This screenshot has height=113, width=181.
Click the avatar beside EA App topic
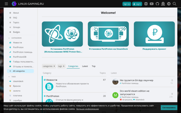(115, 82)
